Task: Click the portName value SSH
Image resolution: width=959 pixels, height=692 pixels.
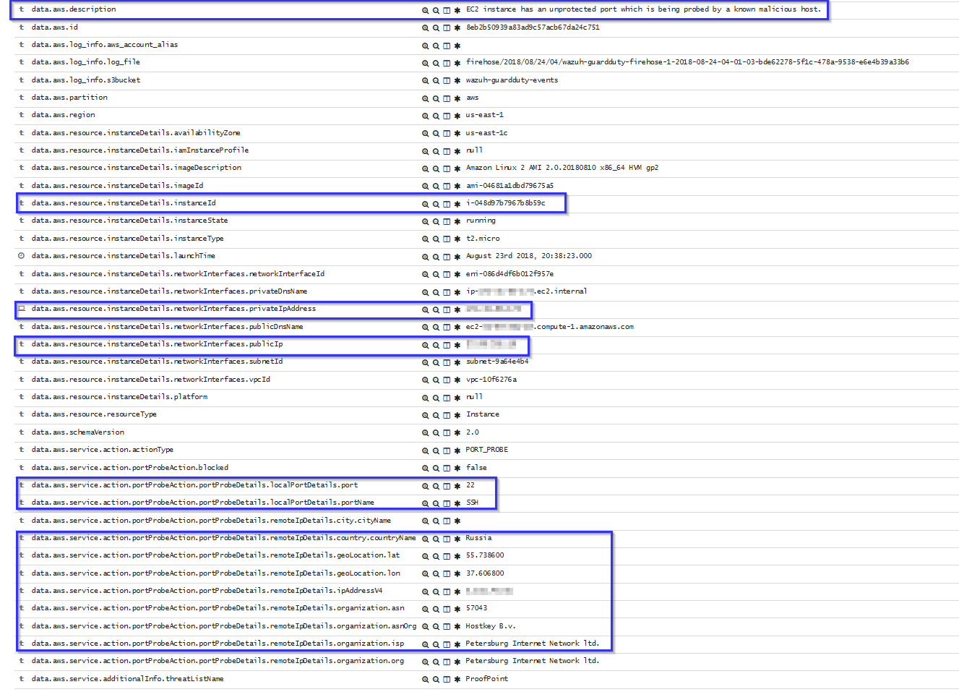Action: tap(472, 503)
